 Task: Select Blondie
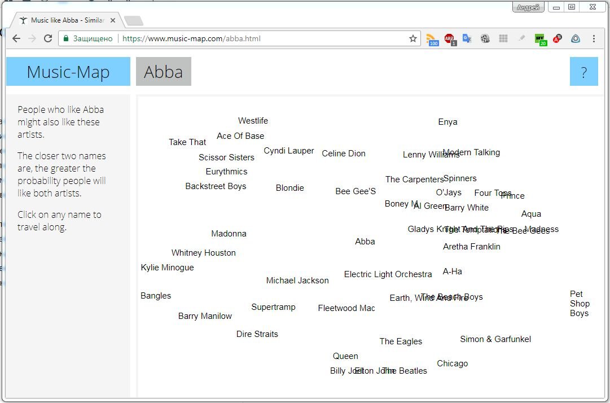point(290,188)
